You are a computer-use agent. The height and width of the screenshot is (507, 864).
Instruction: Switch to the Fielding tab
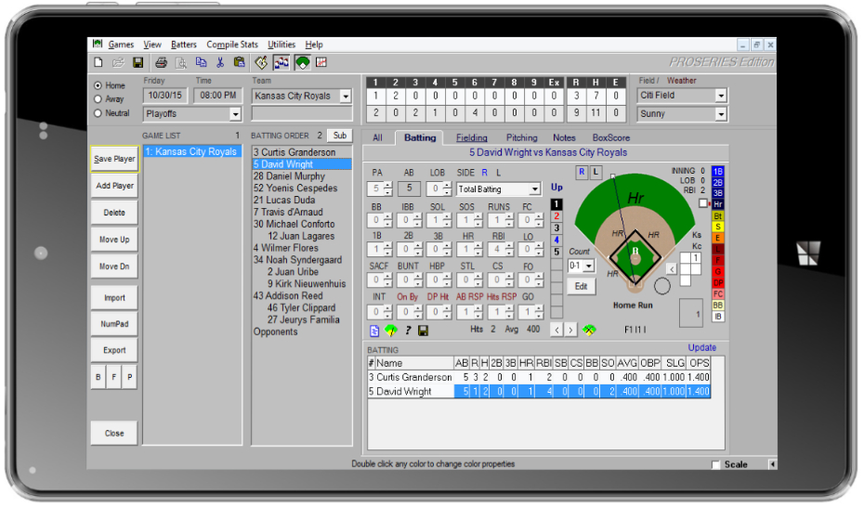tap(472, 138)
